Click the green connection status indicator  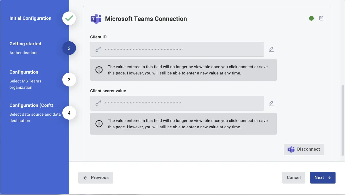[311, 18]
